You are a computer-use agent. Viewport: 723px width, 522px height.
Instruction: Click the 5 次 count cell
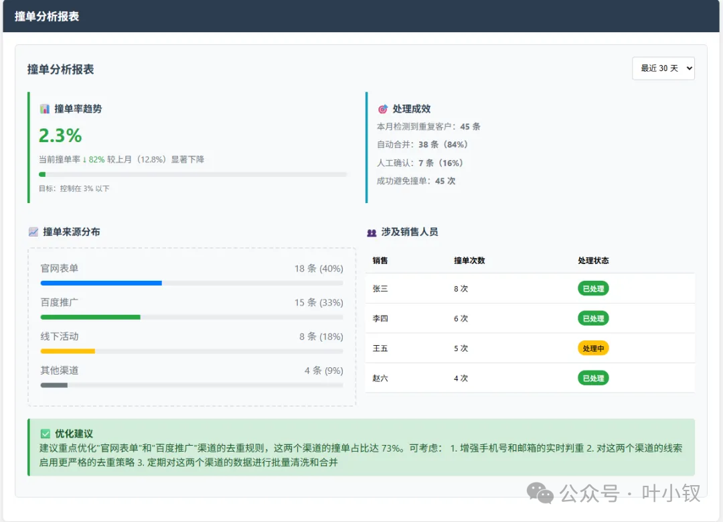(x=461, y=348)
